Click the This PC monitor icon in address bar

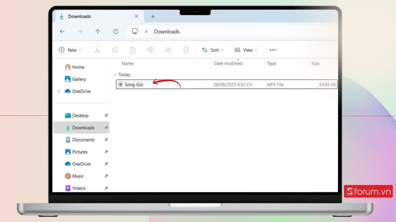(135, 31)
